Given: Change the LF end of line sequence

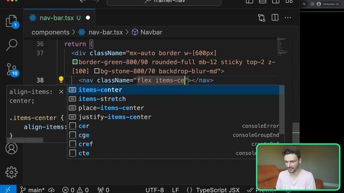Looking at the screenshot, I should [175, 190].
